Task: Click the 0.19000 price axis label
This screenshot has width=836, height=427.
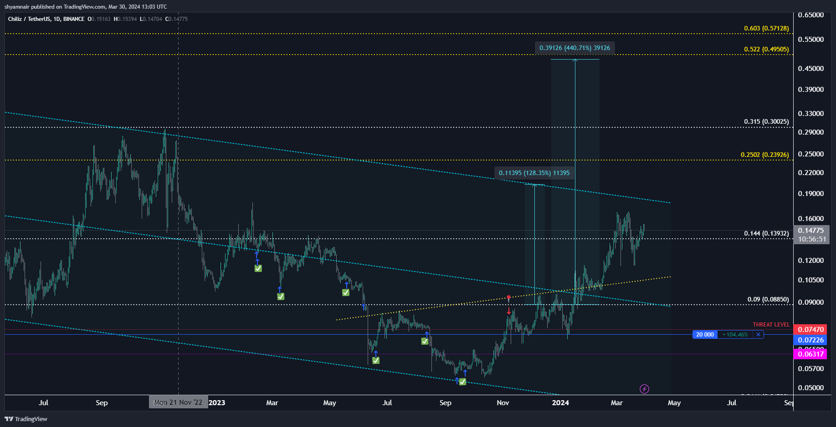Action: click(x=811, y=193)
